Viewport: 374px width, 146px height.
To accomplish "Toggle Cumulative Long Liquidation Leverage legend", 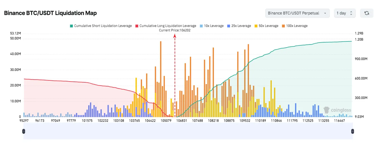I will coord(165,26).
